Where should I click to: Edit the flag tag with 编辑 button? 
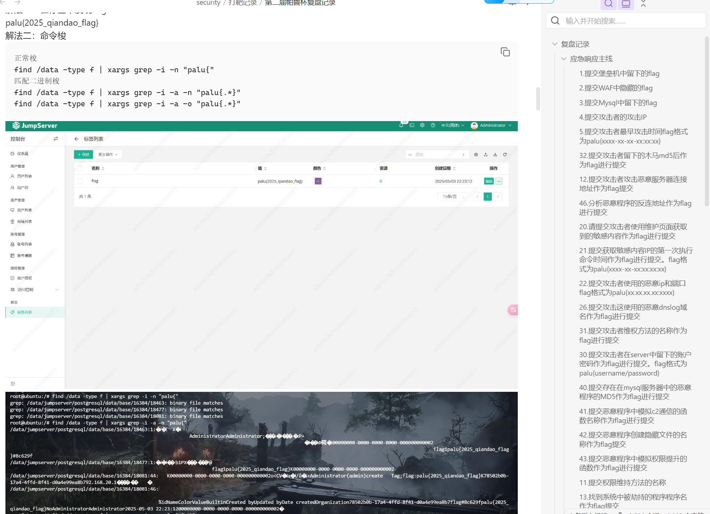click(489, 181)
